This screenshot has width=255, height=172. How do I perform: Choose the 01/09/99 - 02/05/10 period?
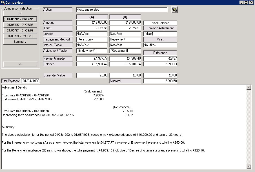tap(20, 36)
